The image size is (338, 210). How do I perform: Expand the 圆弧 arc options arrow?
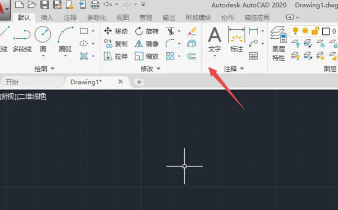pyautogui.click(x=65, y=56)
